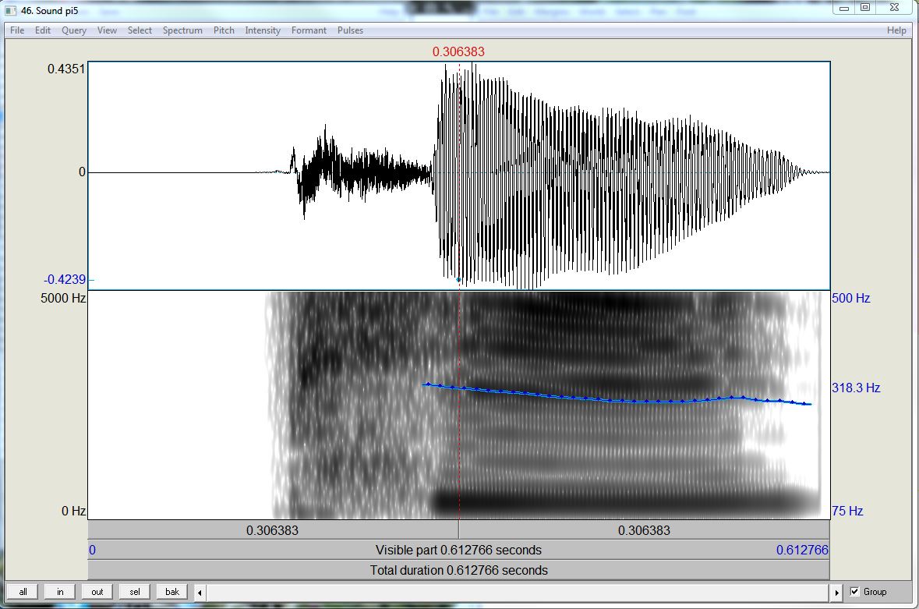919x609 pixels.
Task: Click the 'bak' zoom button
Action: 172,592
